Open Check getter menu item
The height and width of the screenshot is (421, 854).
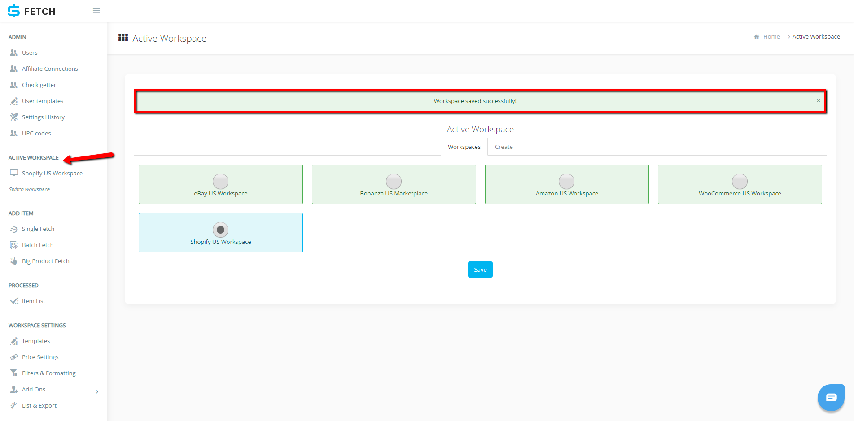pos(39,85)
